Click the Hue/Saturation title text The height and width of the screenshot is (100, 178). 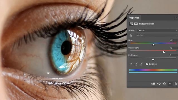click(147, 24)
